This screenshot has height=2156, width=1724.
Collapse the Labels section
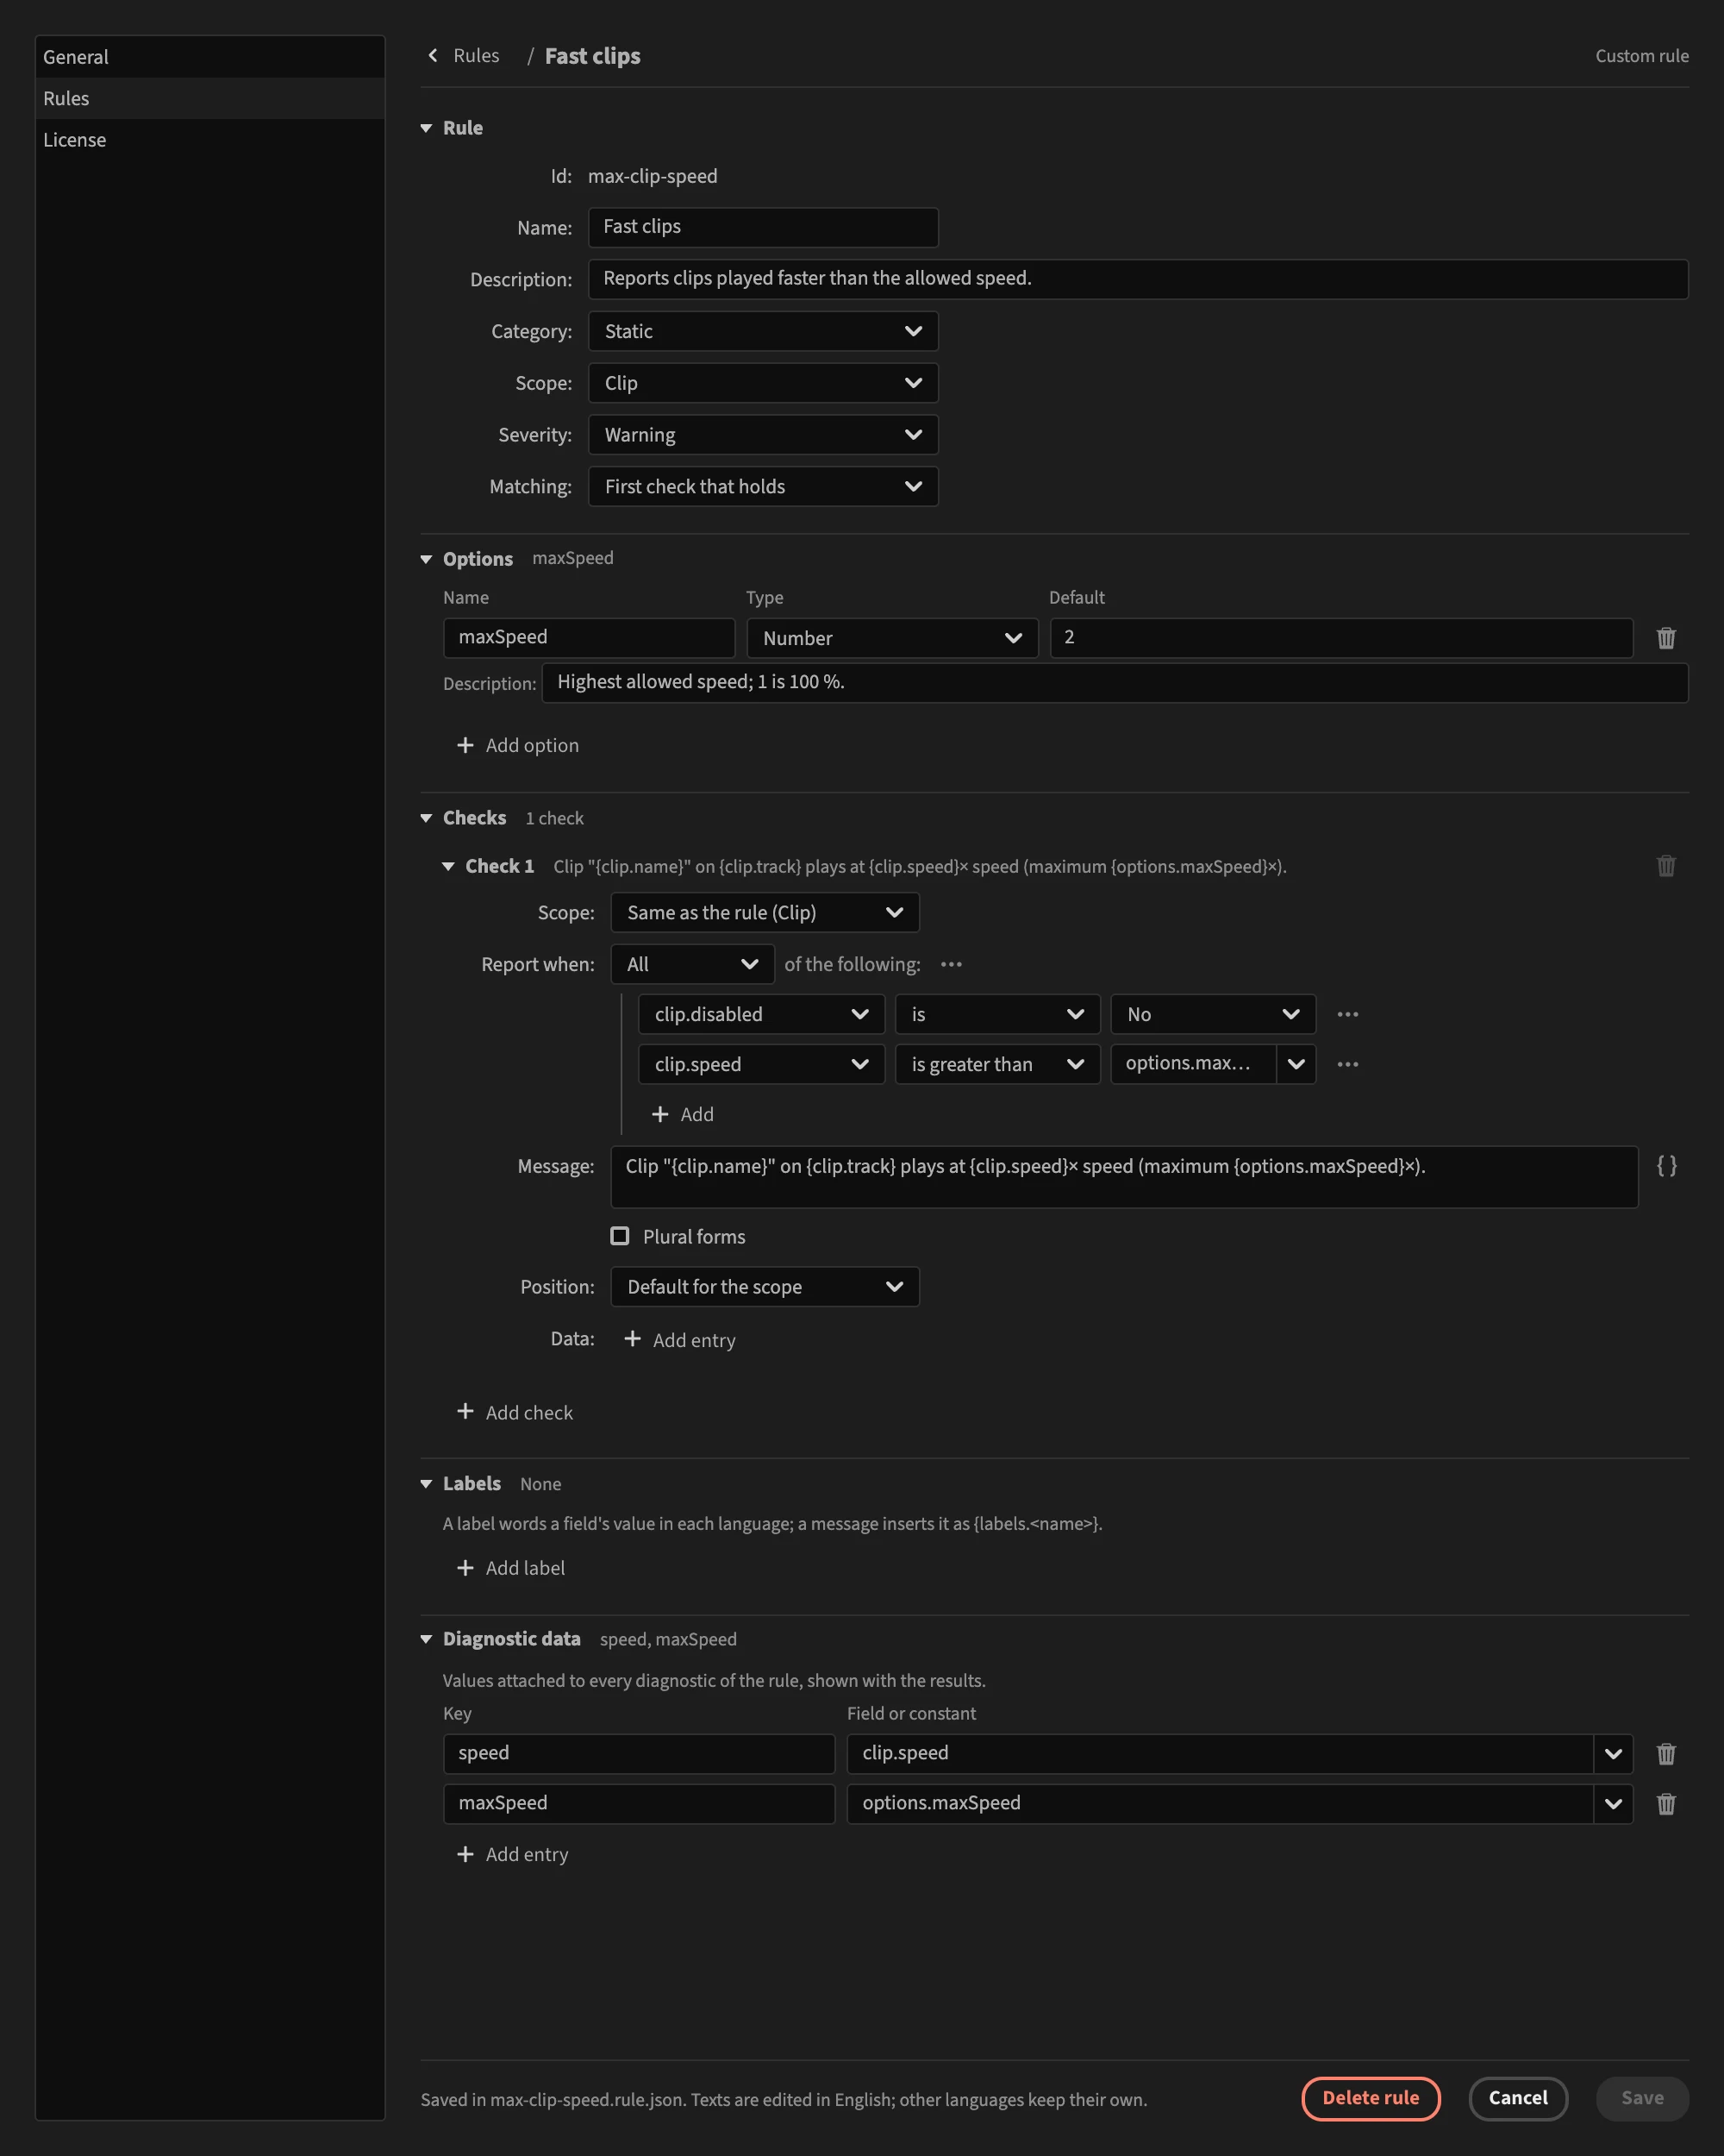tap(426, 1484)
